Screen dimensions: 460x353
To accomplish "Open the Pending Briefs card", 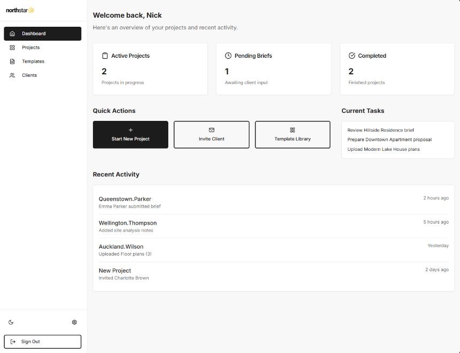I will click(x=274, y=69).
